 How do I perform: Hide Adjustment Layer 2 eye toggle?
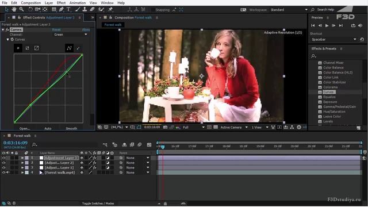click(3, 163)
